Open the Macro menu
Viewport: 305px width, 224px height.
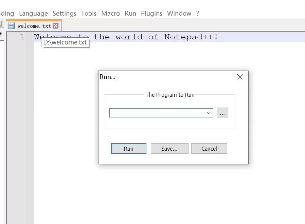[x=110, y=14]
